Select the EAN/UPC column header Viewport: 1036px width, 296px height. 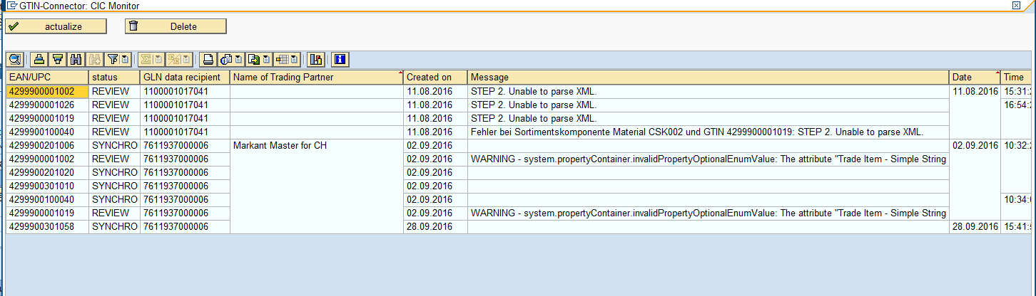click(x=47, y=77)
